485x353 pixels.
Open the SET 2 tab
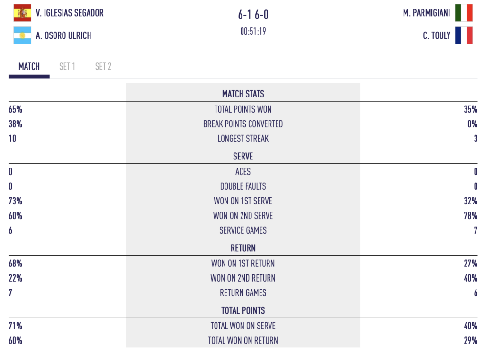pyautogui.click(x=103, y=67)
